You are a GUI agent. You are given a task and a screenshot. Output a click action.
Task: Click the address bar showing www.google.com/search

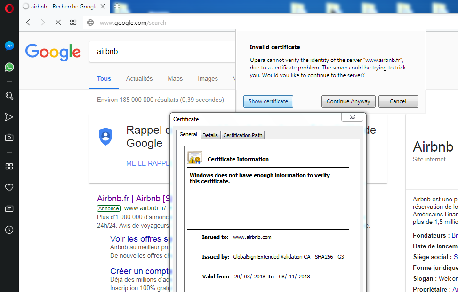271,23
